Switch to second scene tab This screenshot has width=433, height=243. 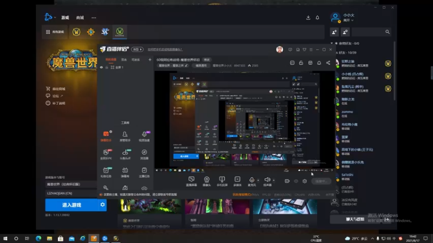coord(124,59)
